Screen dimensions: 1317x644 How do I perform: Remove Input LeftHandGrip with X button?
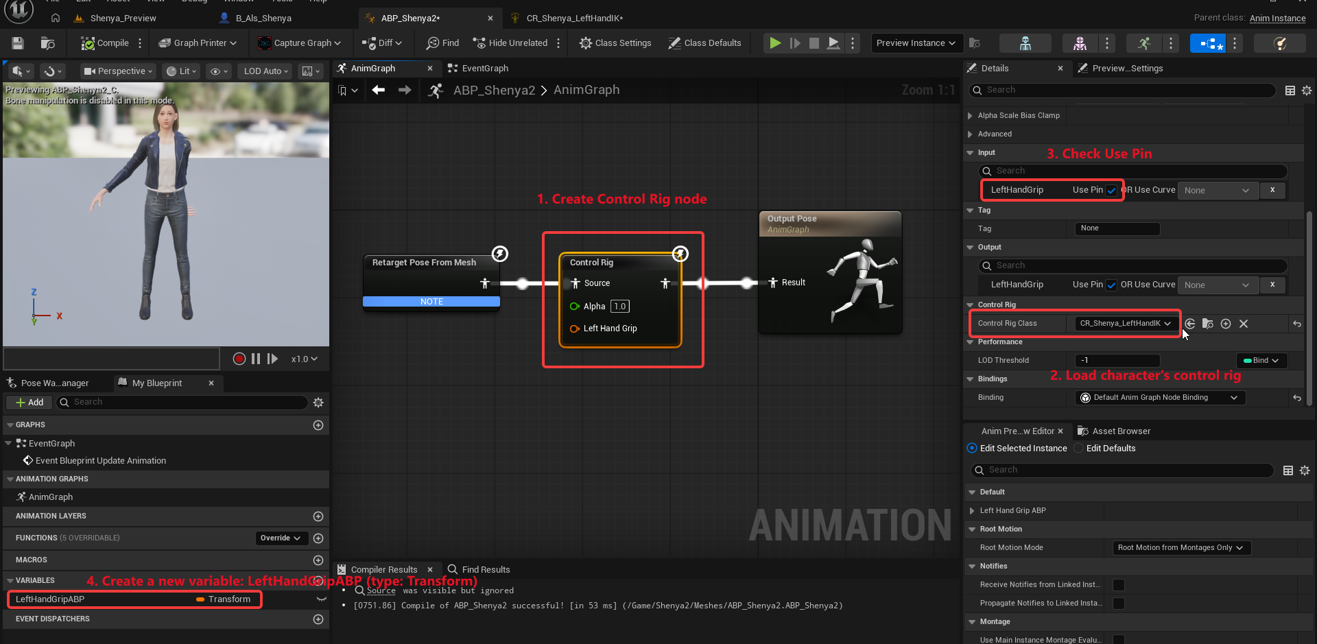(x=1272, y=190)
